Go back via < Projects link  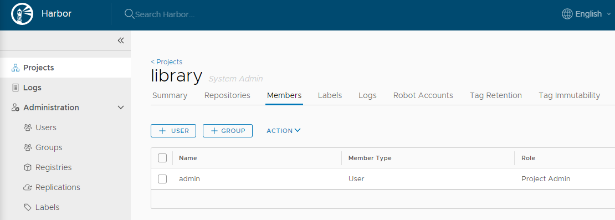(x=166, y=62)
